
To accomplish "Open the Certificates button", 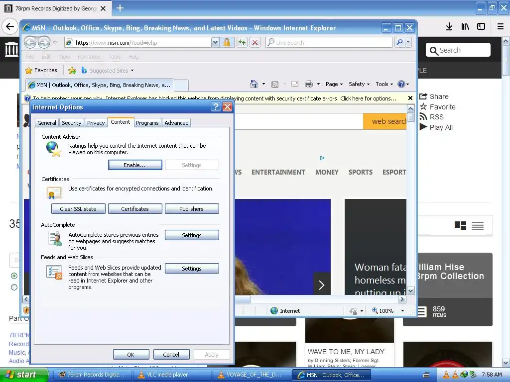I will click(x=134, y=209).
